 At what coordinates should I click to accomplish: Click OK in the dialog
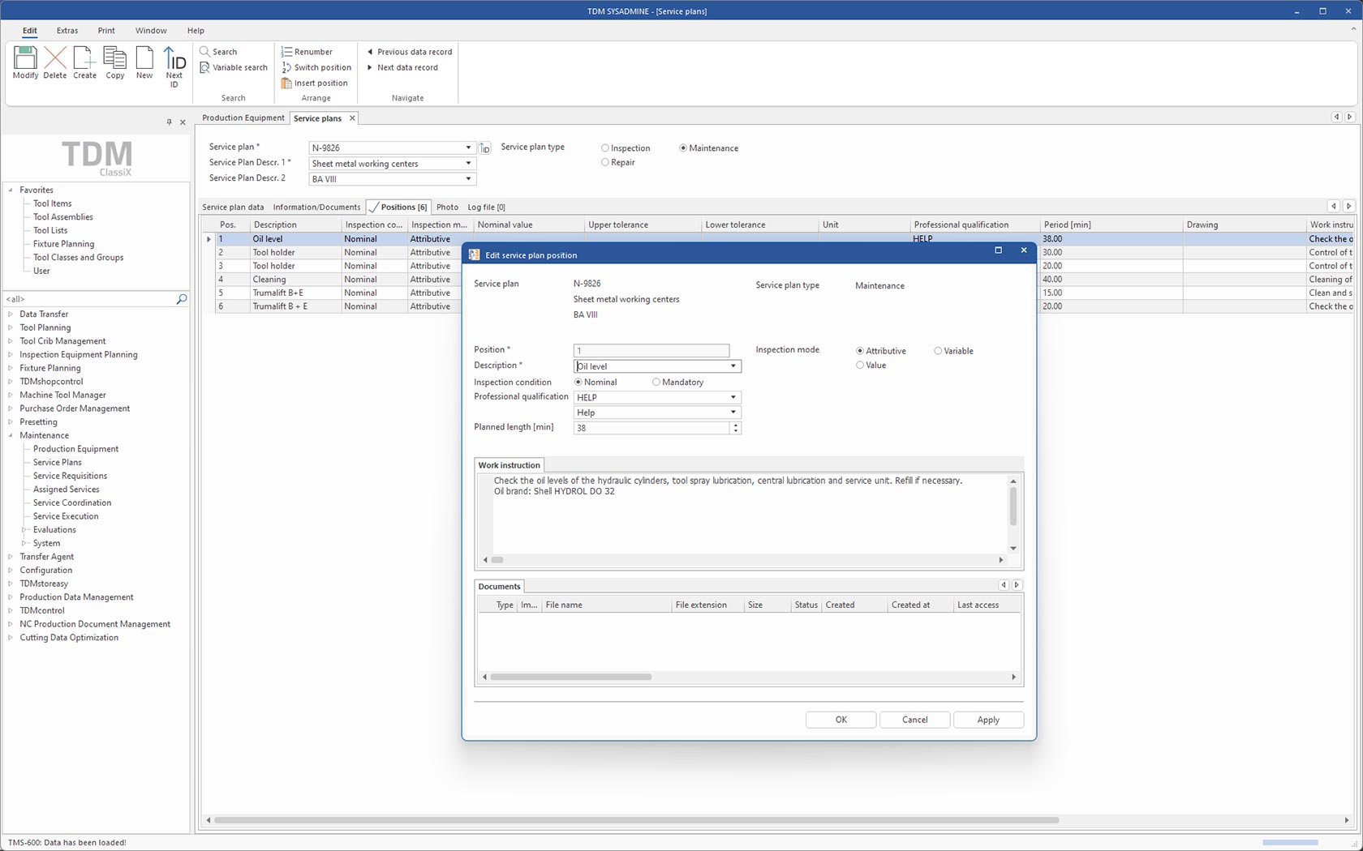(x=841, y=720)
